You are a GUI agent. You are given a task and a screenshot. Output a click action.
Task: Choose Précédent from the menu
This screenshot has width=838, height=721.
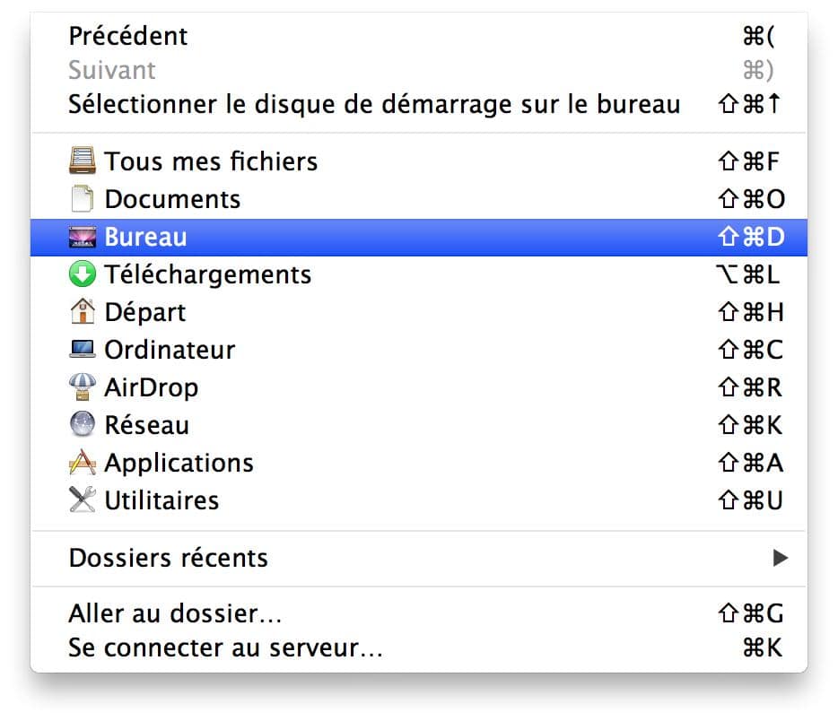(419, 36)
